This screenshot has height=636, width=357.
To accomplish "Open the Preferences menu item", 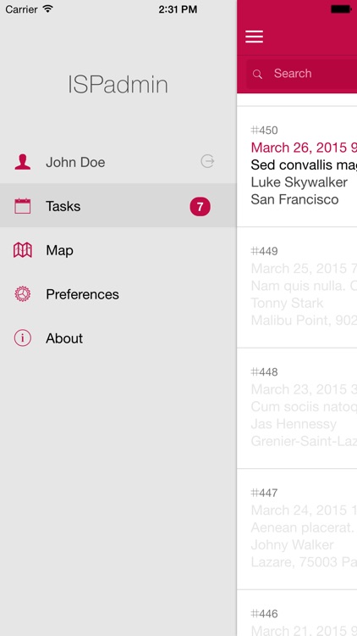I will [x=118, y=293].
